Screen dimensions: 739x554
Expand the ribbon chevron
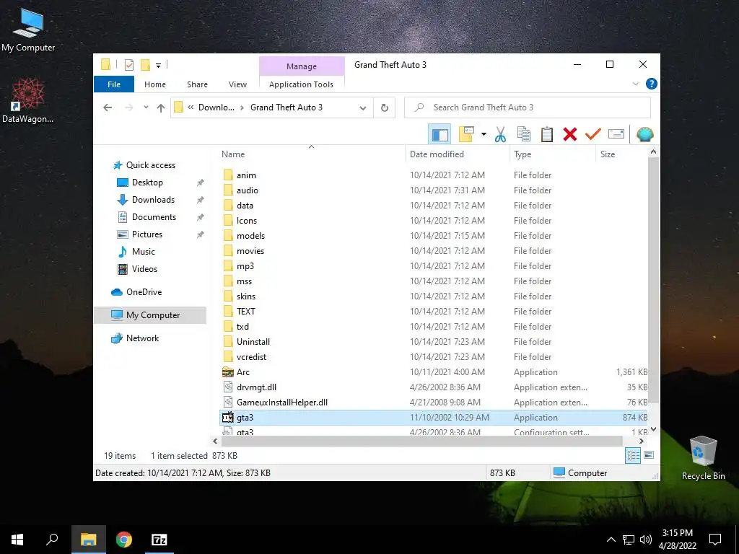click(x=635, y=84)
